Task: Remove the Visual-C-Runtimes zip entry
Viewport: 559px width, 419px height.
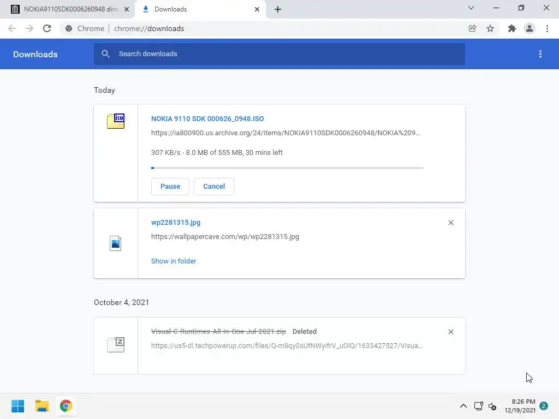Action: [x=450, y=332]
